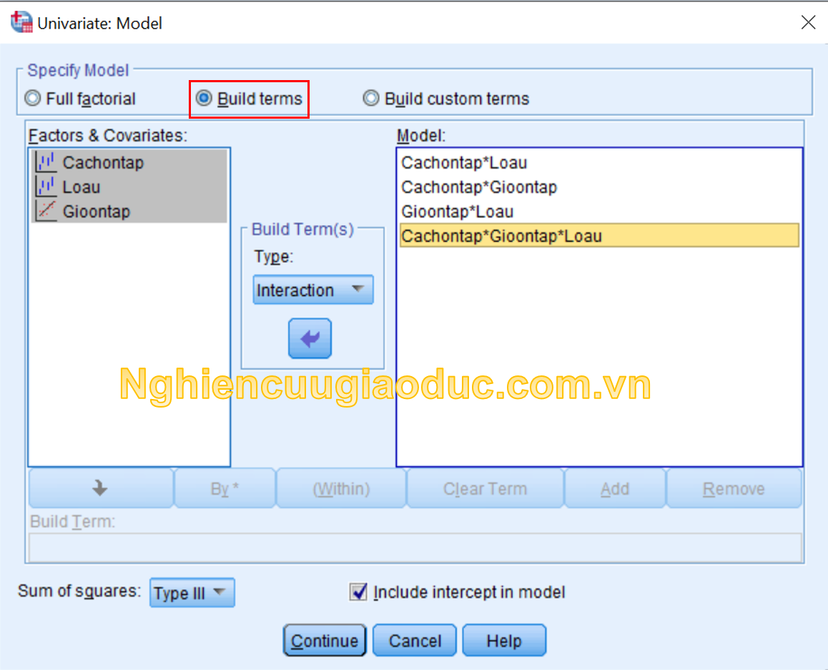Click the SPSS icon in title bar
Image resolution: width=828 pixels, height=670 pixels.
[21, 23]
